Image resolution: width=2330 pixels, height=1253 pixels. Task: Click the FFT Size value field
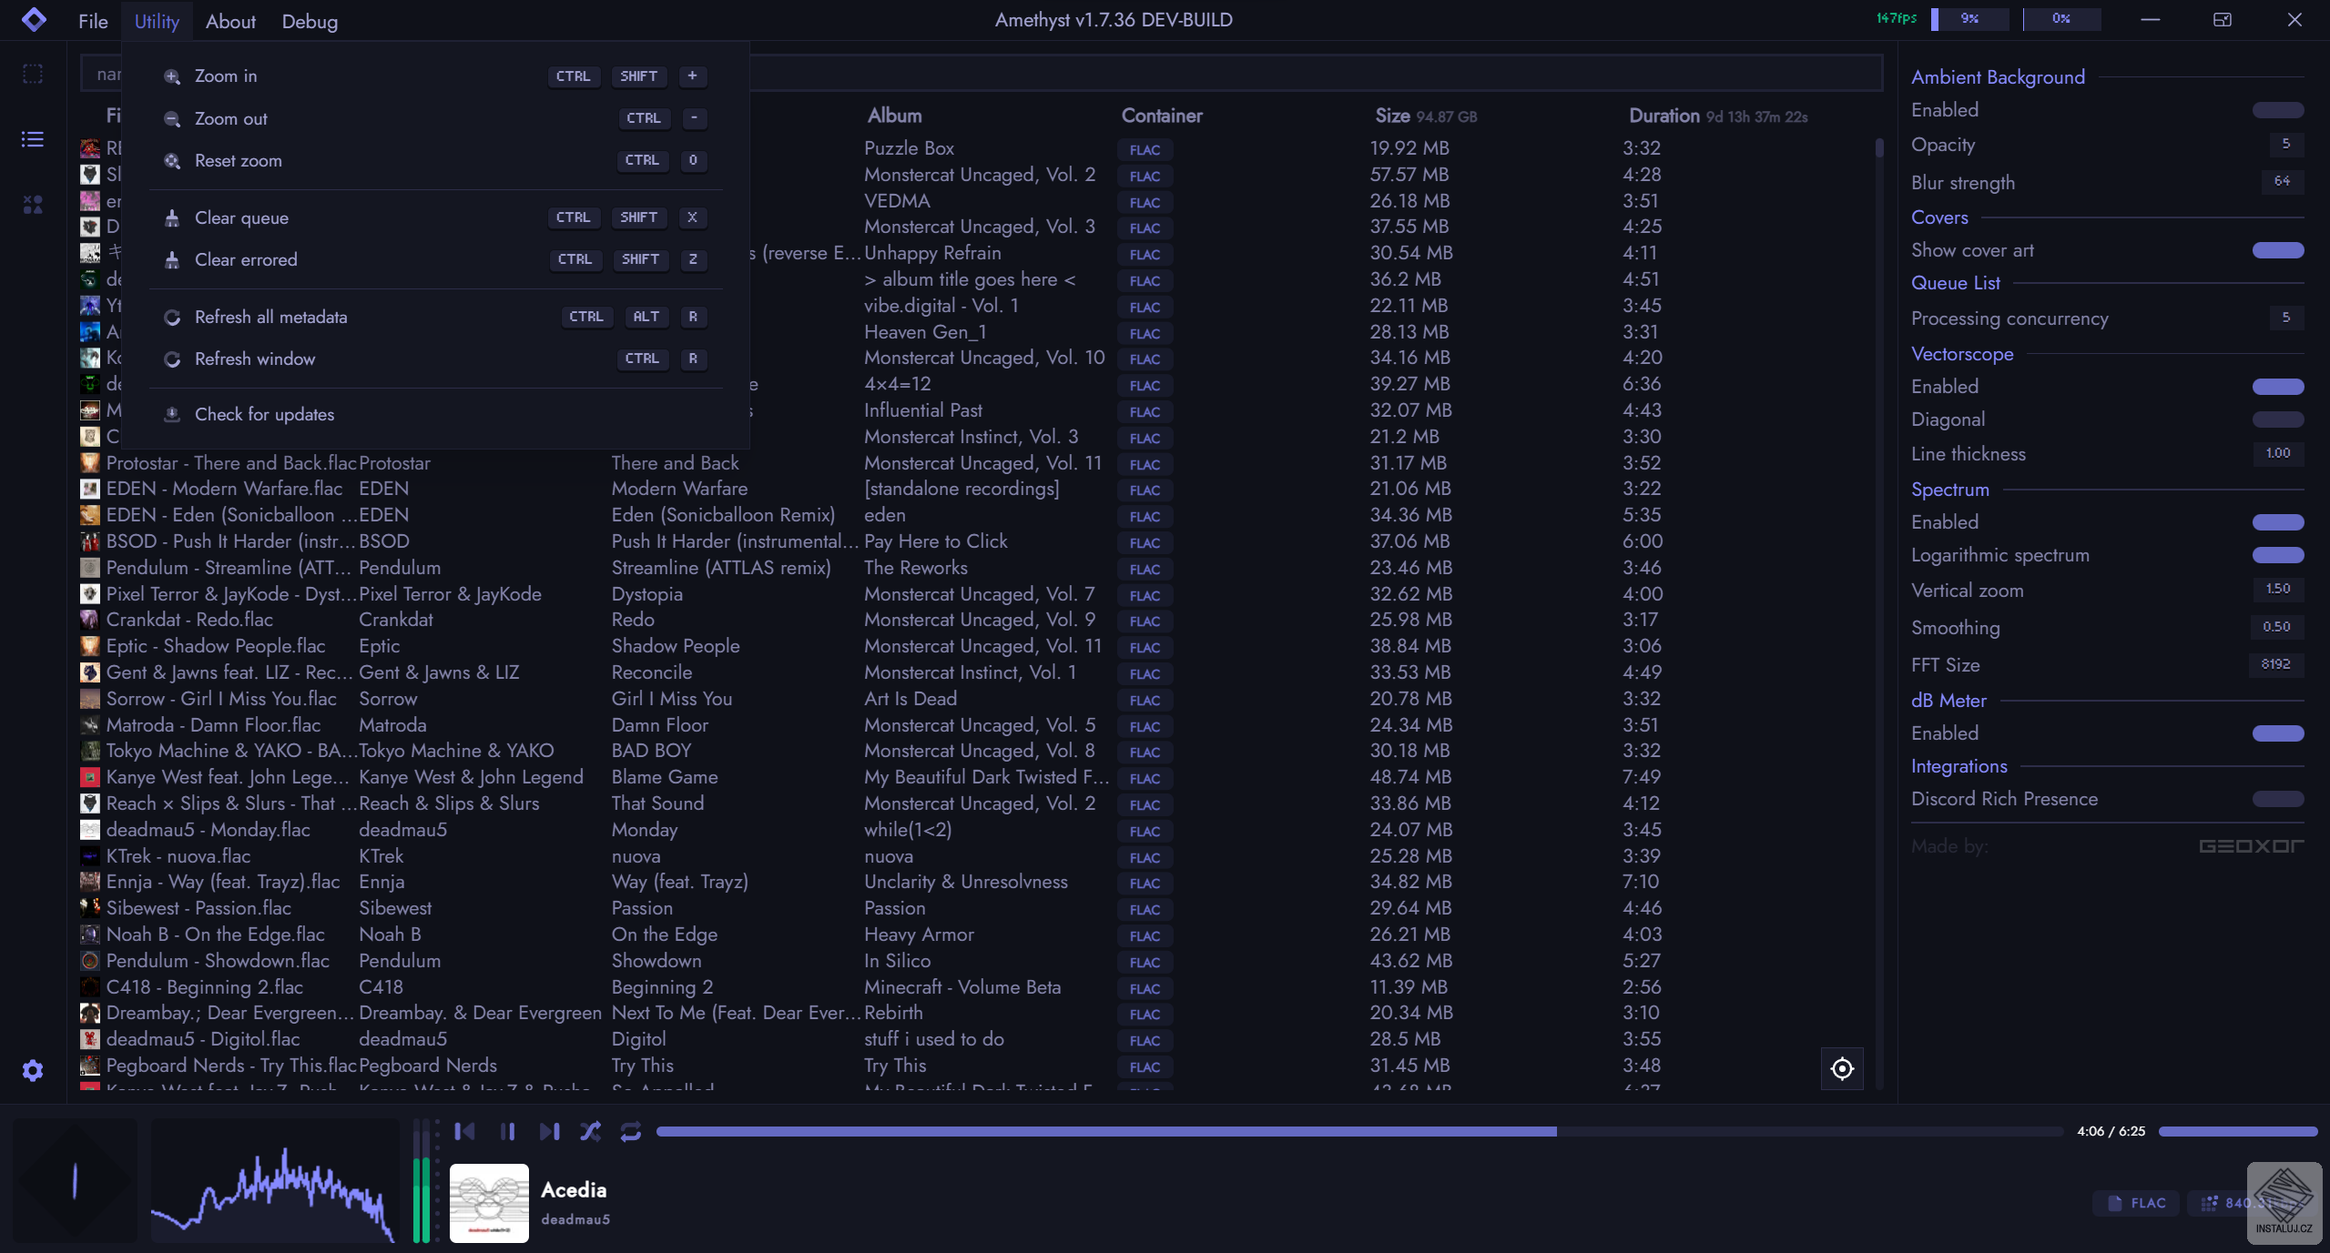[x=2274, y=664]
